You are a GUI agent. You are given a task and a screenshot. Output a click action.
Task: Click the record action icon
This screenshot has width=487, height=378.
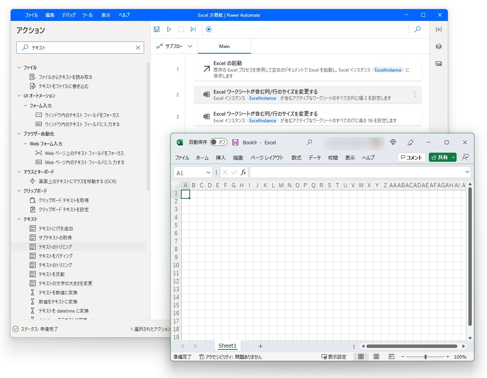pos(209,29)
